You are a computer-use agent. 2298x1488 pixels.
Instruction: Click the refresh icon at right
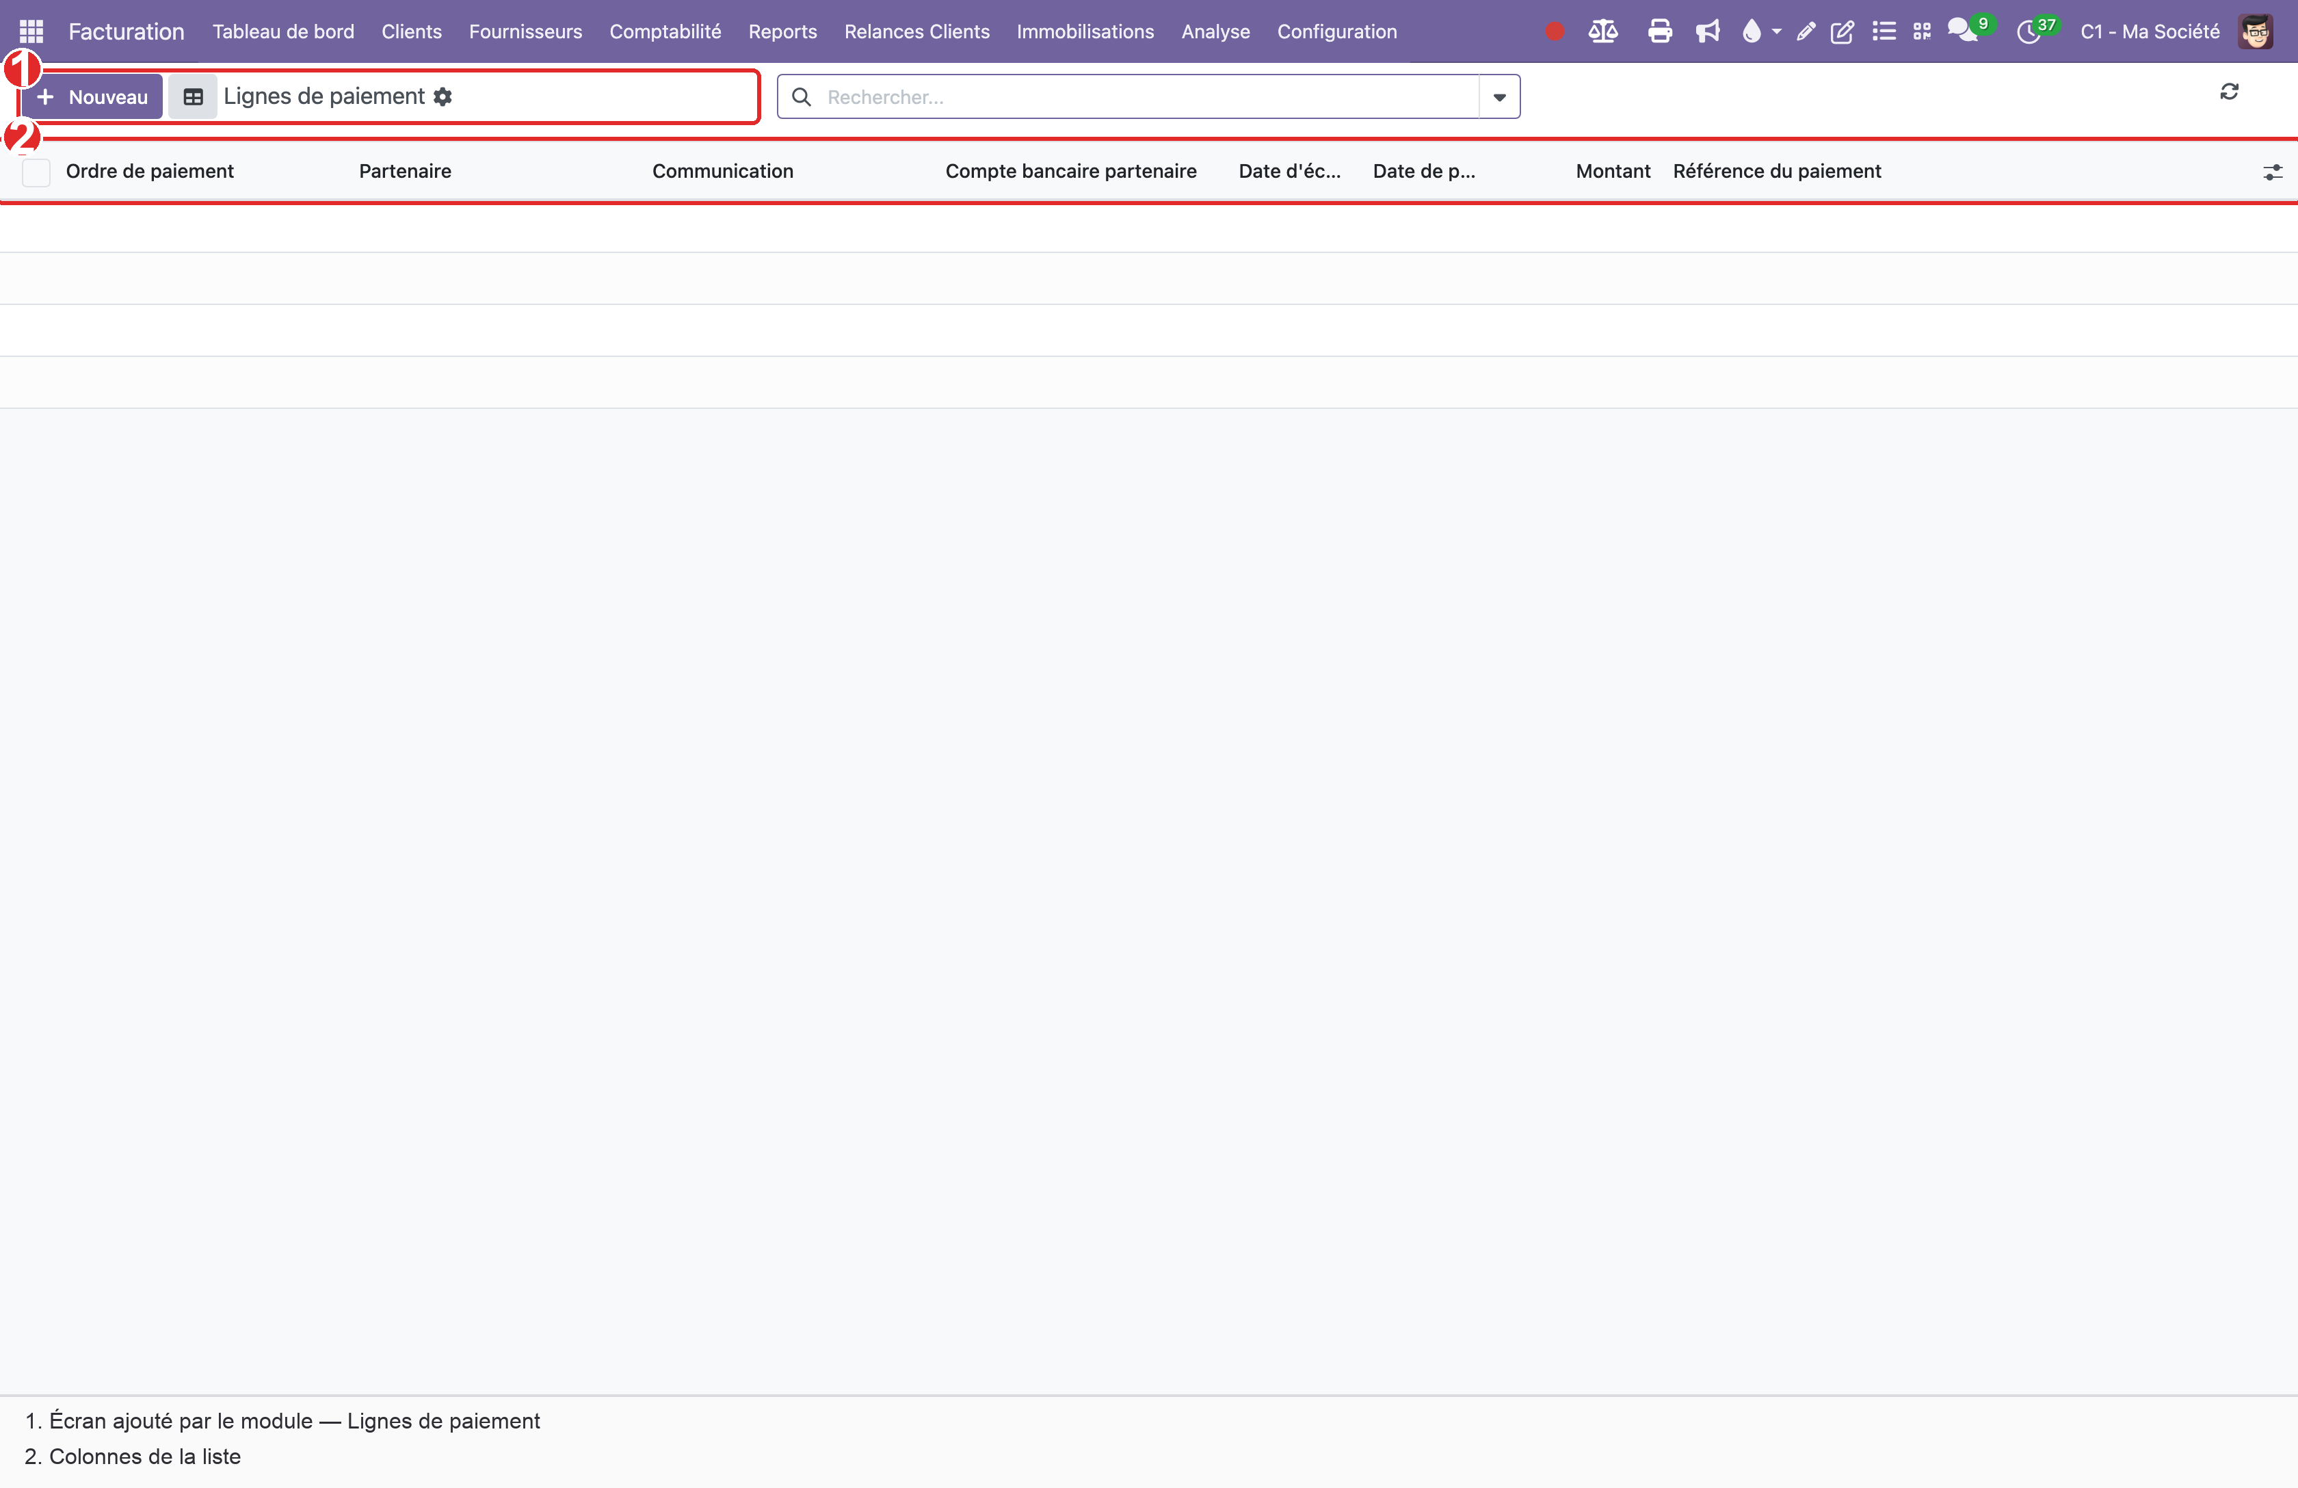[2228, 92]
